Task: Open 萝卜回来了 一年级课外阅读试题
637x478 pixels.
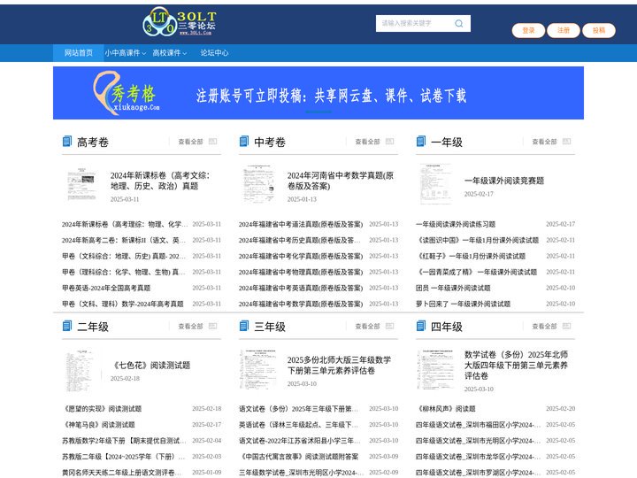Action: click(x=463, y=304)
